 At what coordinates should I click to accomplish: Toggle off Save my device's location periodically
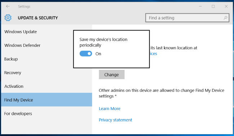click(x=86, y=54)
